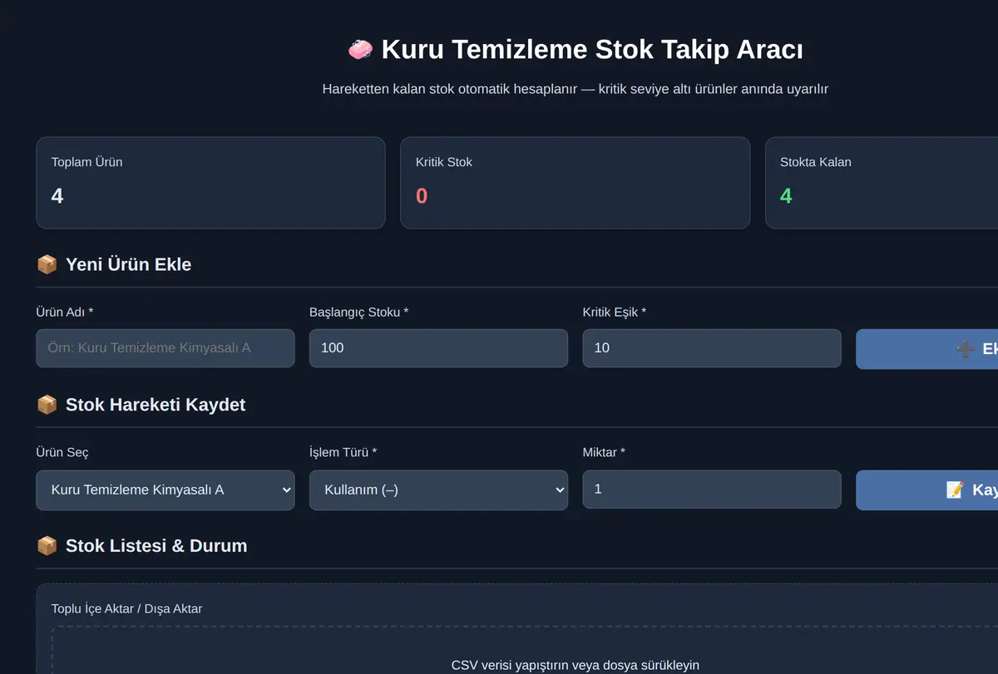Focus the Başlangıç Stoku input showing 100

[438, 348]
